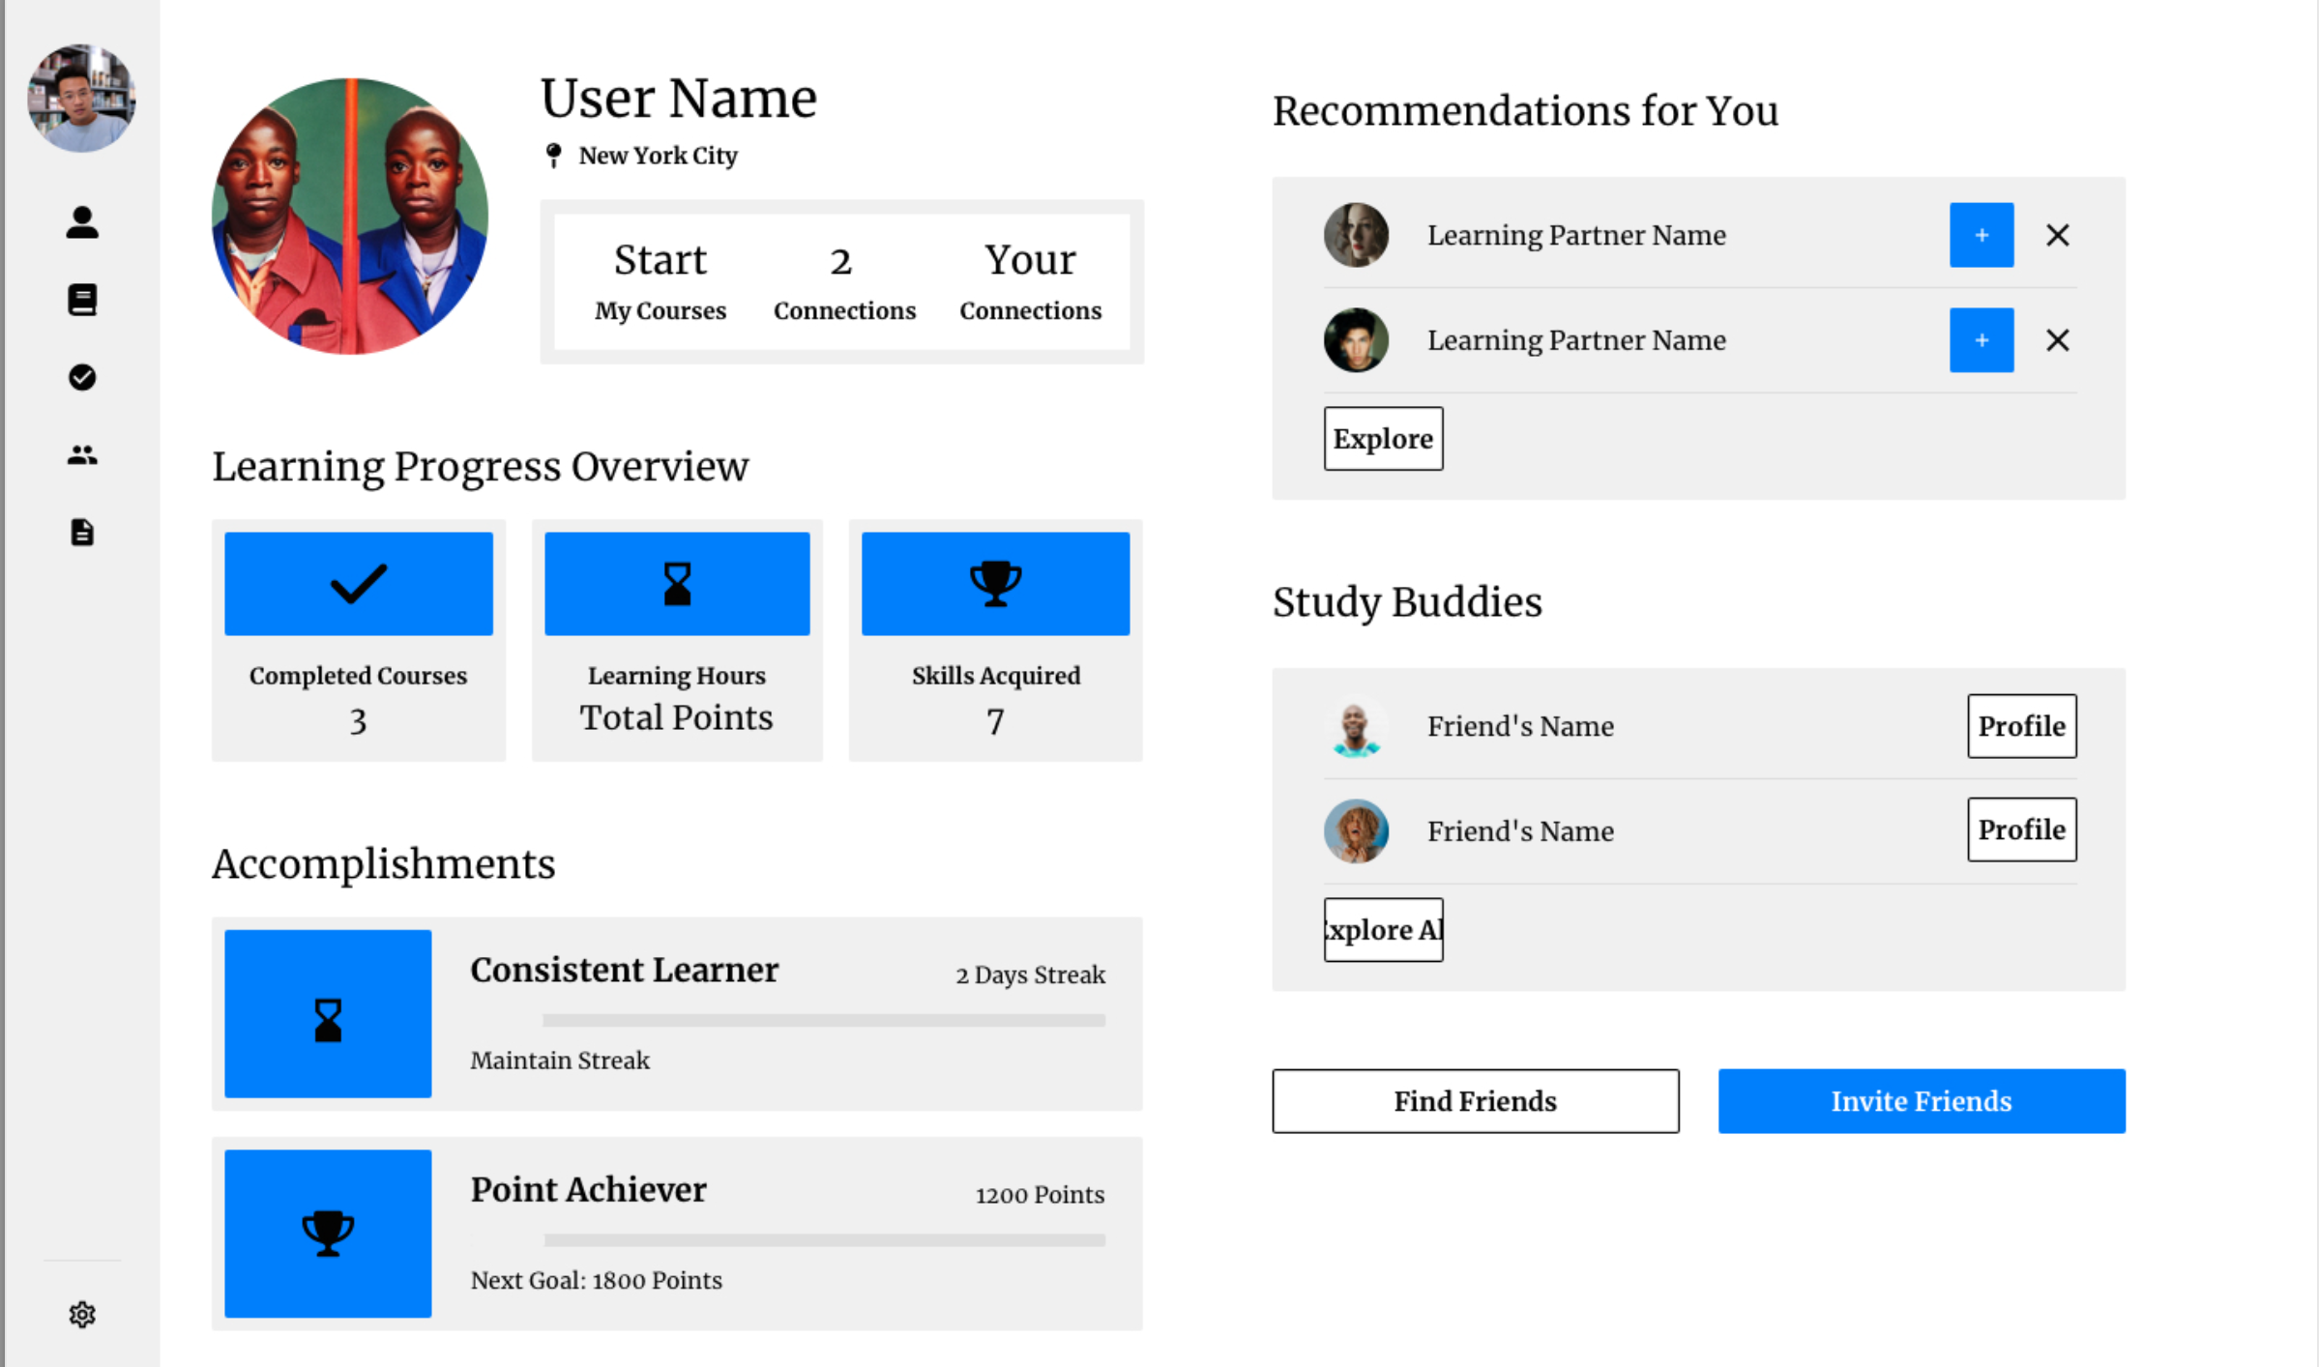Add the second Learning Partner with plus
The image size is (2319, 1367).
pos(1981,340)
